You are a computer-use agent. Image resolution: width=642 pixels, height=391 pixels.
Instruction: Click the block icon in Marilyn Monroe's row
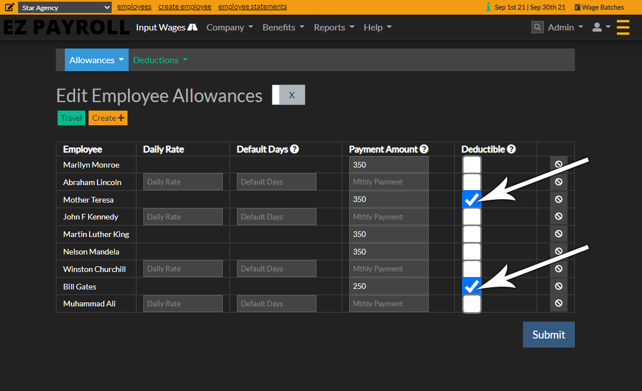point(559,164)
